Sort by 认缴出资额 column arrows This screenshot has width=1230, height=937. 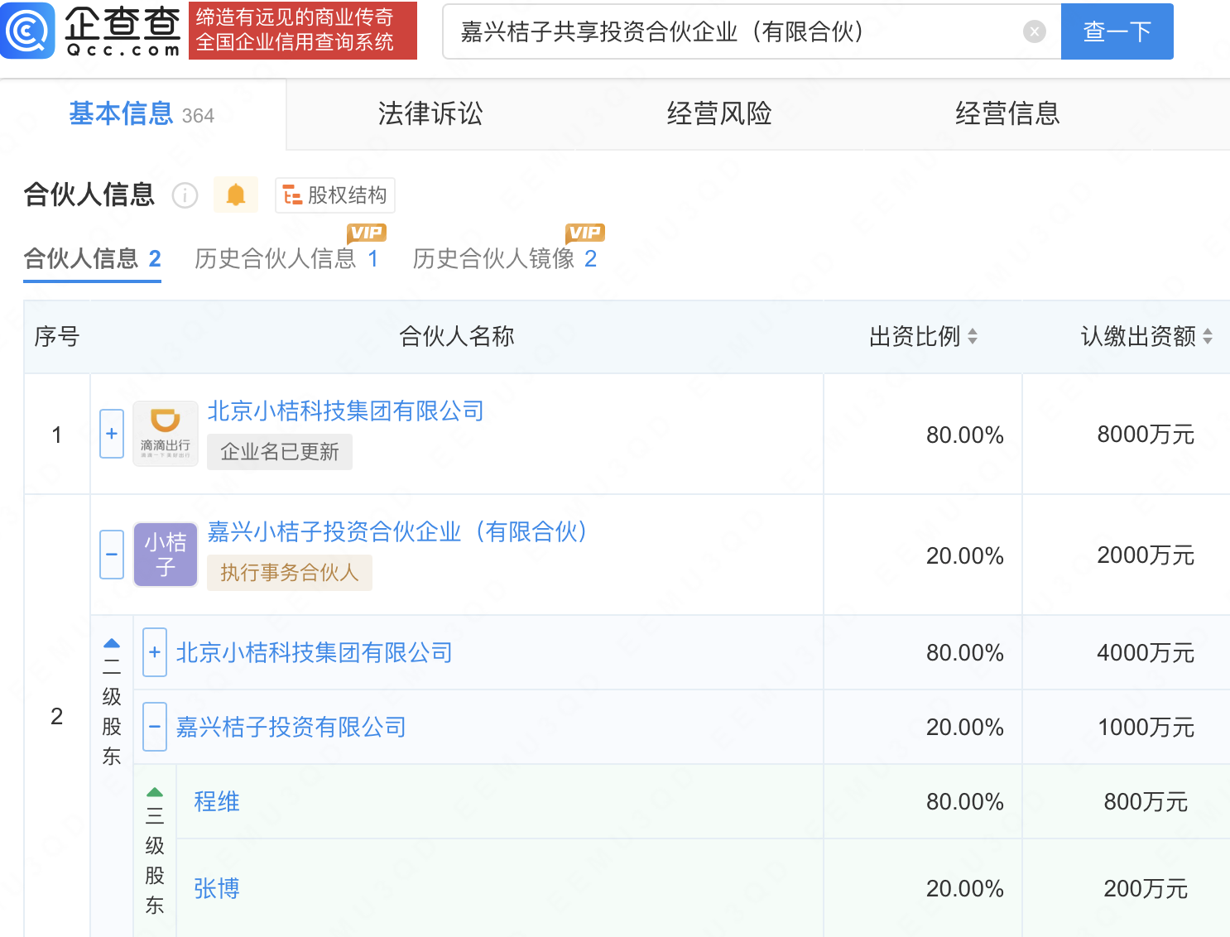tap(1208, 336)
